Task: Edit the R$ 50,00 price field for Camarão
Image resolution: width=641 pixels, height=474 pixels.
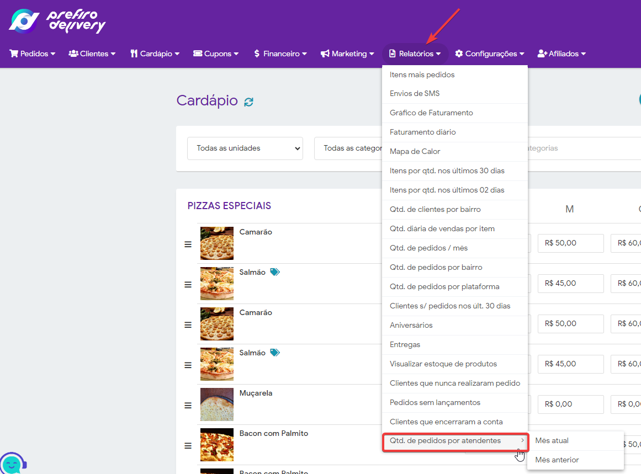Action: [570, 243]
